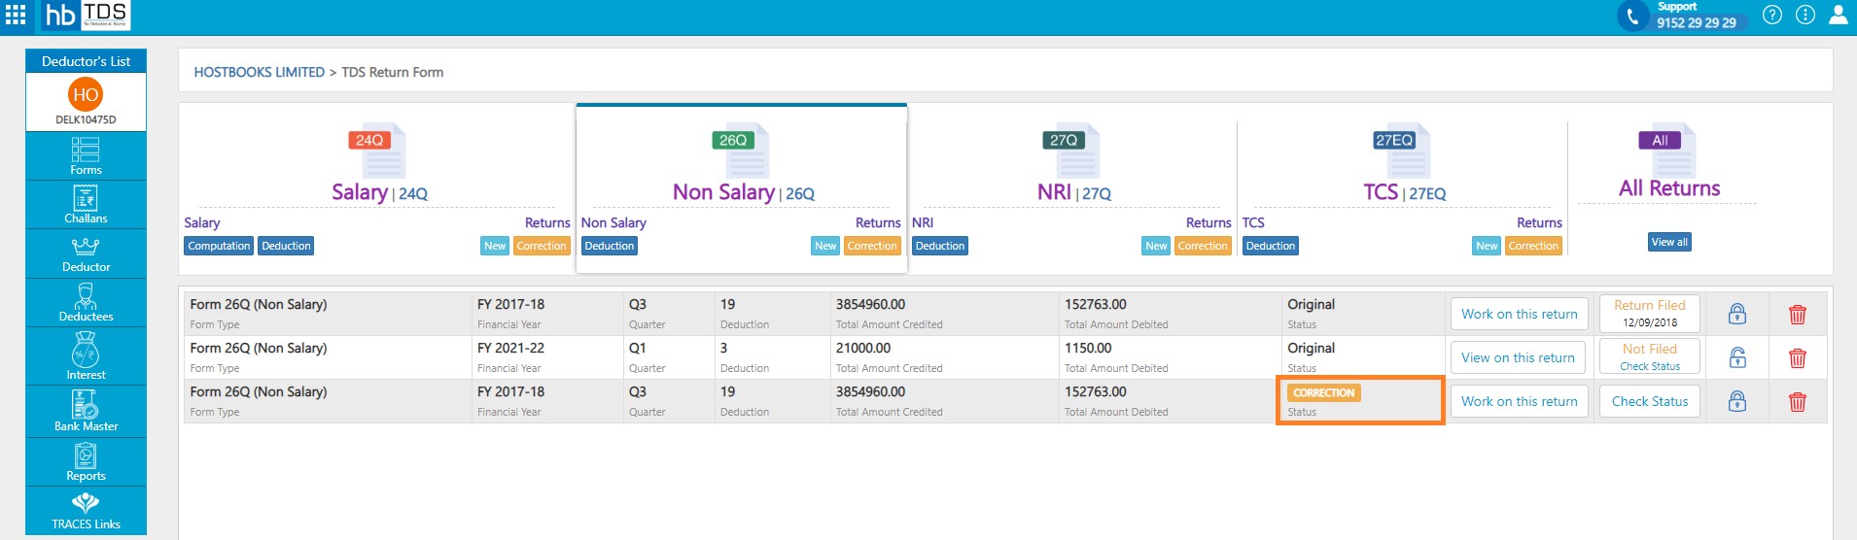Click View on this return button

coord(1518,357)
